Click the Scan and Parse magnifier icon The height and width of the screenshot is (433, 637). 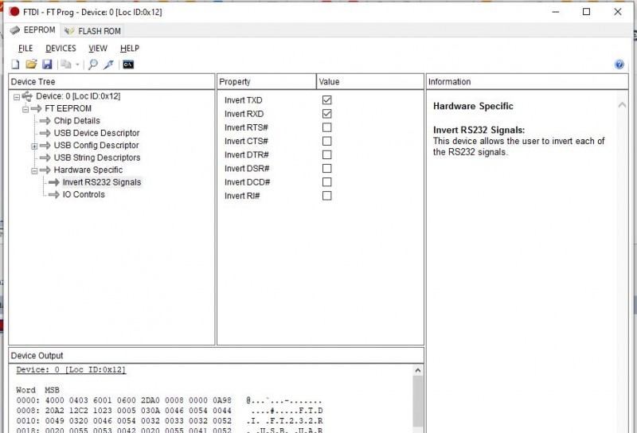click(93, 64)
